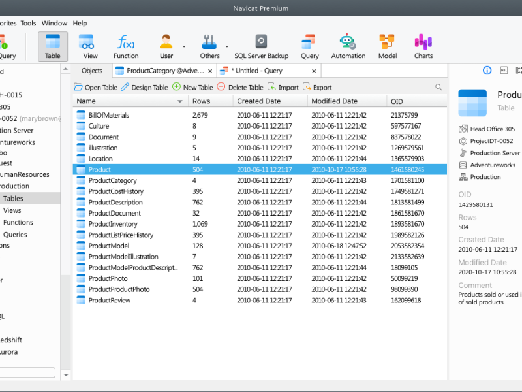Image resolution: width=522 pixels, height=392 pixels.
Task: Open the Tools menu
Action: click(x=28, y=23)
